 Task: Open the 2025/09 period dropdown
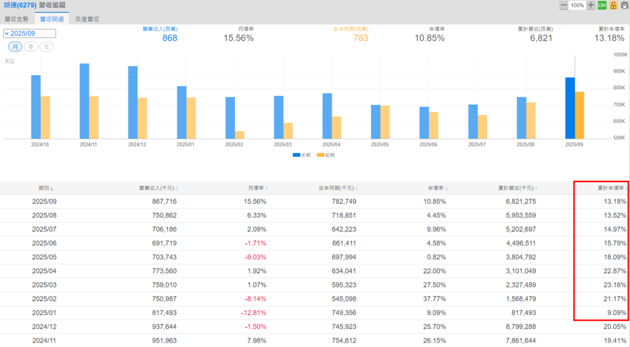point(30,33)
